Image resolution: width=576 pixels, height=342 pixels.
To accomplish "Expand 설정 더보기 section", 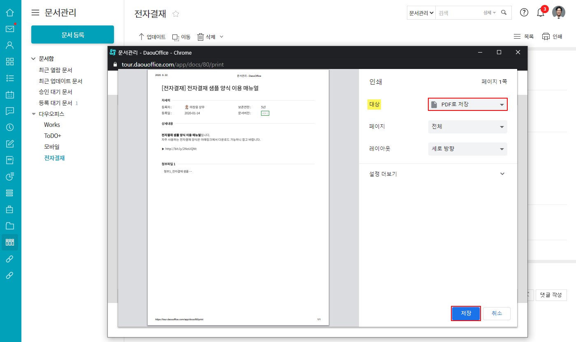I will tap(437, 174).
